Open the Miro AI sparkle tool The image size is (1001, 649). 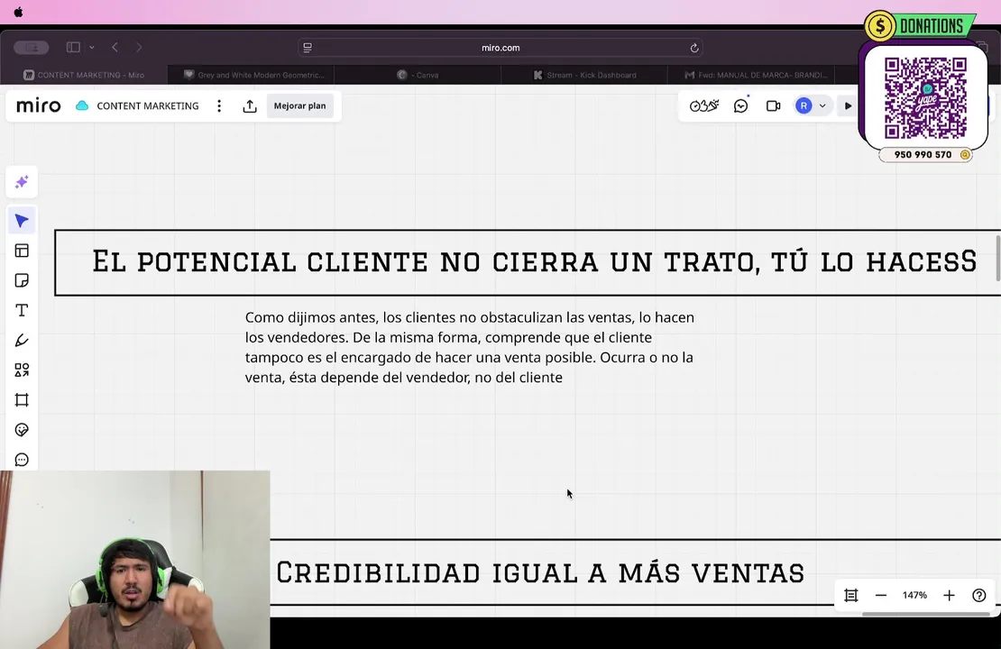[x=22, y=182]
